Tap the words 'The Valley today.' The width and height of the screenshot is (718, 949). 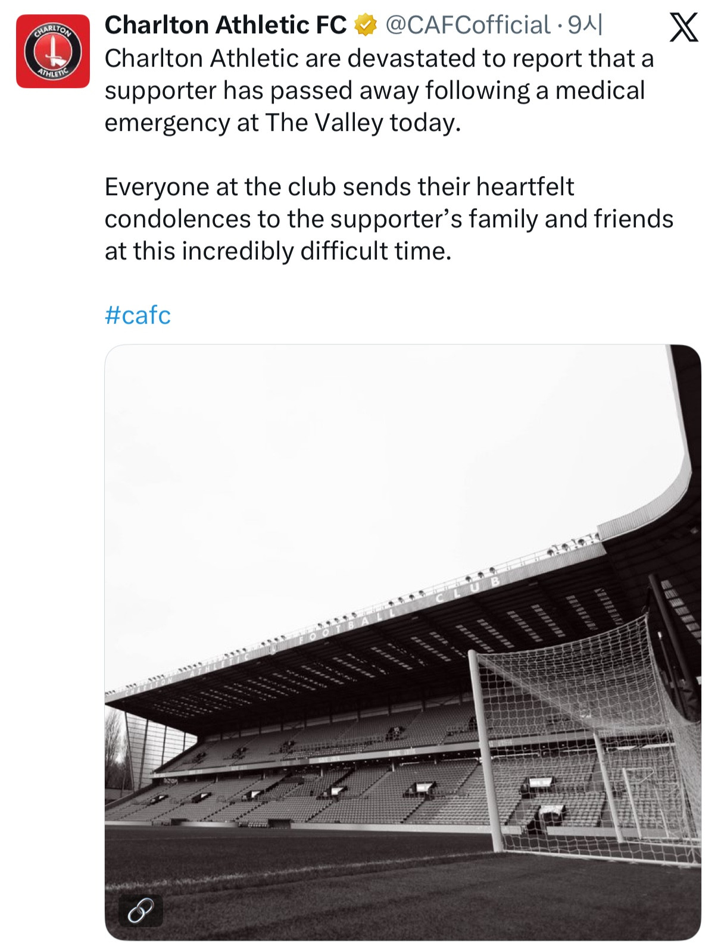click(363, 123)
